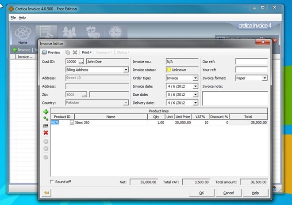Click the move line down arrow icon
The image size is (292, 205).
(x=46, y=149)
